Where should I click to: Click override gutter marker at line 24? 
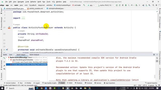[x=7, y=50]
